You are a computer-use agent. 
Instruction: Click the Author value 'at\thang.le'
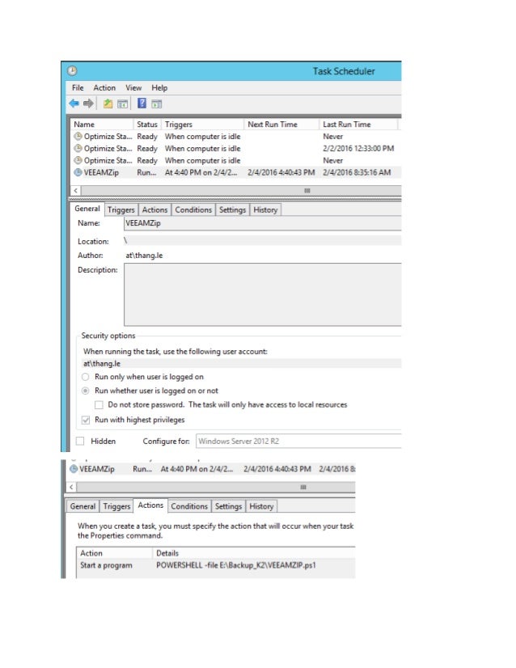click(x=144, y=256)
